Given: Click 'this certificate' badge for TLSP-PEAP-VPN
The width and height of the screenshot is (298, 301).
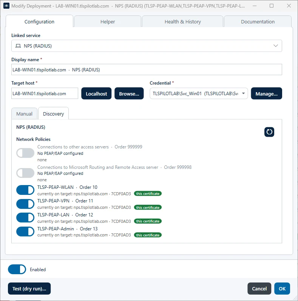Looking at the screenshot, I should (148, 207).
